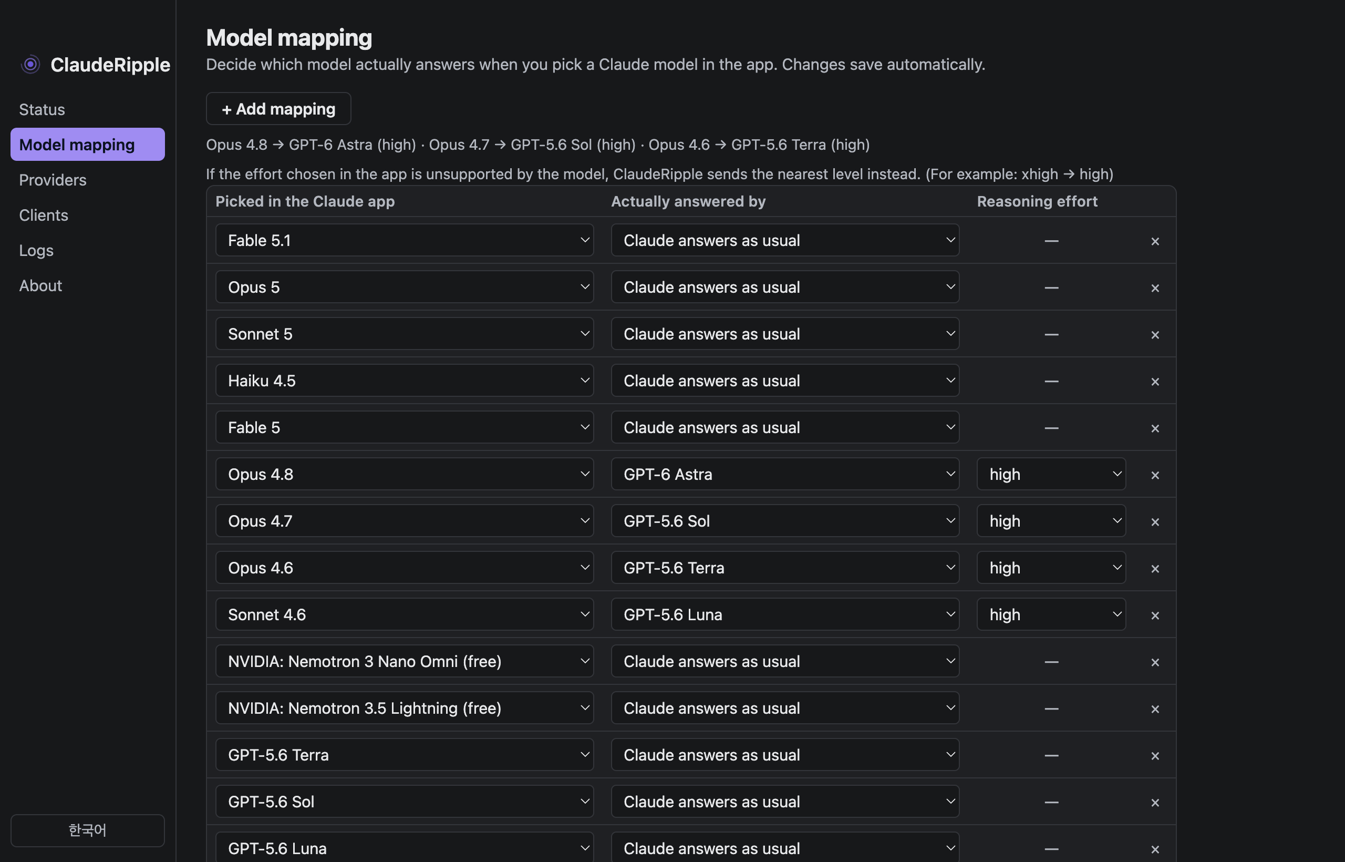The height and width of the screenshot is (862, 1345).
Task: Open answered-by dropdown for GPT-5.6 Terra source row
Action: click(x=785, y=755)
